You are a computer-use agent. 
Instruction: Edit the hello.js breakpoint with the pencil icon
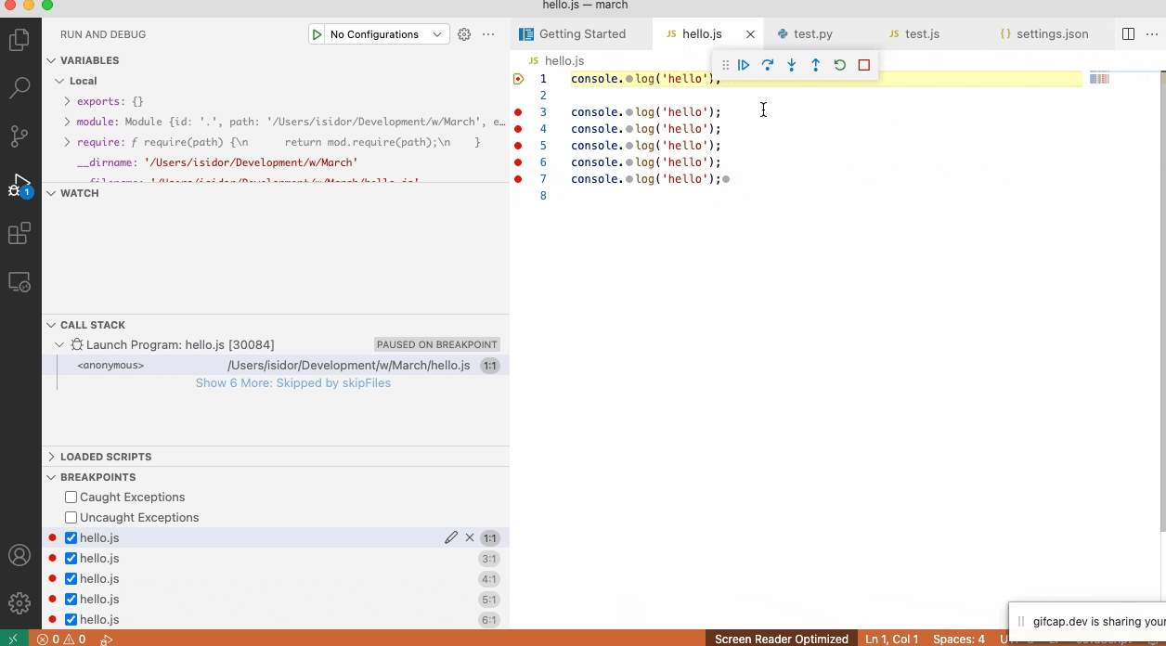(x=451, y=536)
